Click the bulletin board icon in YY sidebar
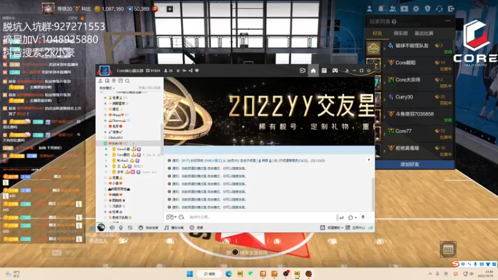This screenshot has width=498, height=280. pyautogui.click(x=120, y=81)
